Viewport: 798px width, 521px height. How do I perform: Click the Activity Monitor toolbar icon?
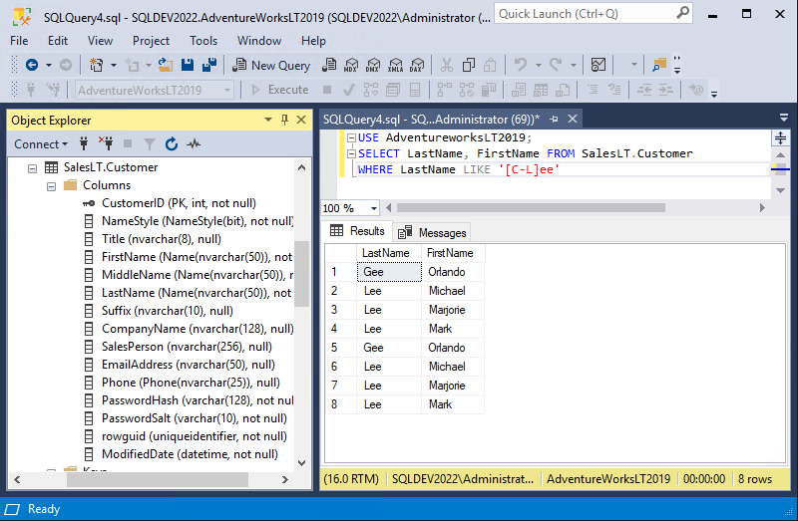pyautogui.click(x=598, y=65)
